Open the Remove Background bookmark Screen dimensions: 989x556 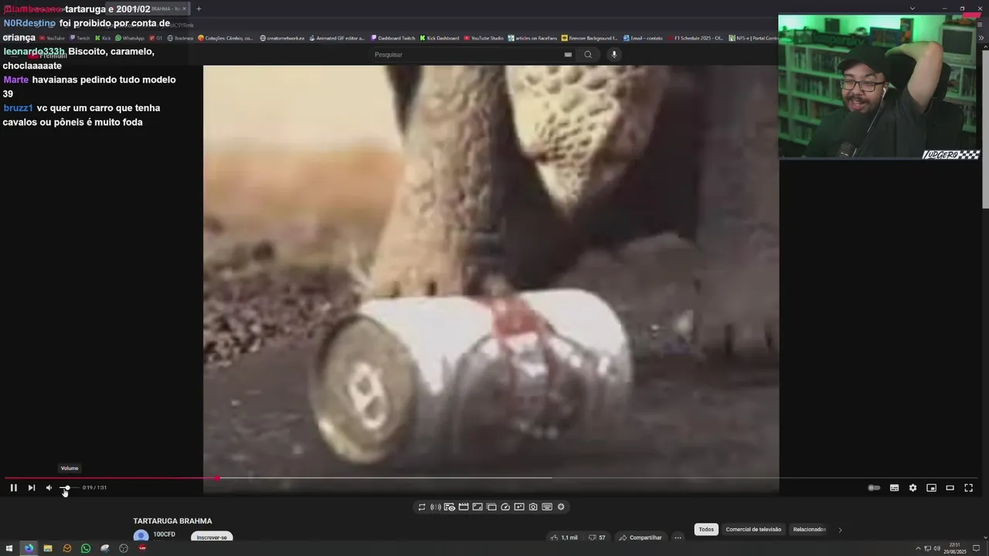pos(590,38)
